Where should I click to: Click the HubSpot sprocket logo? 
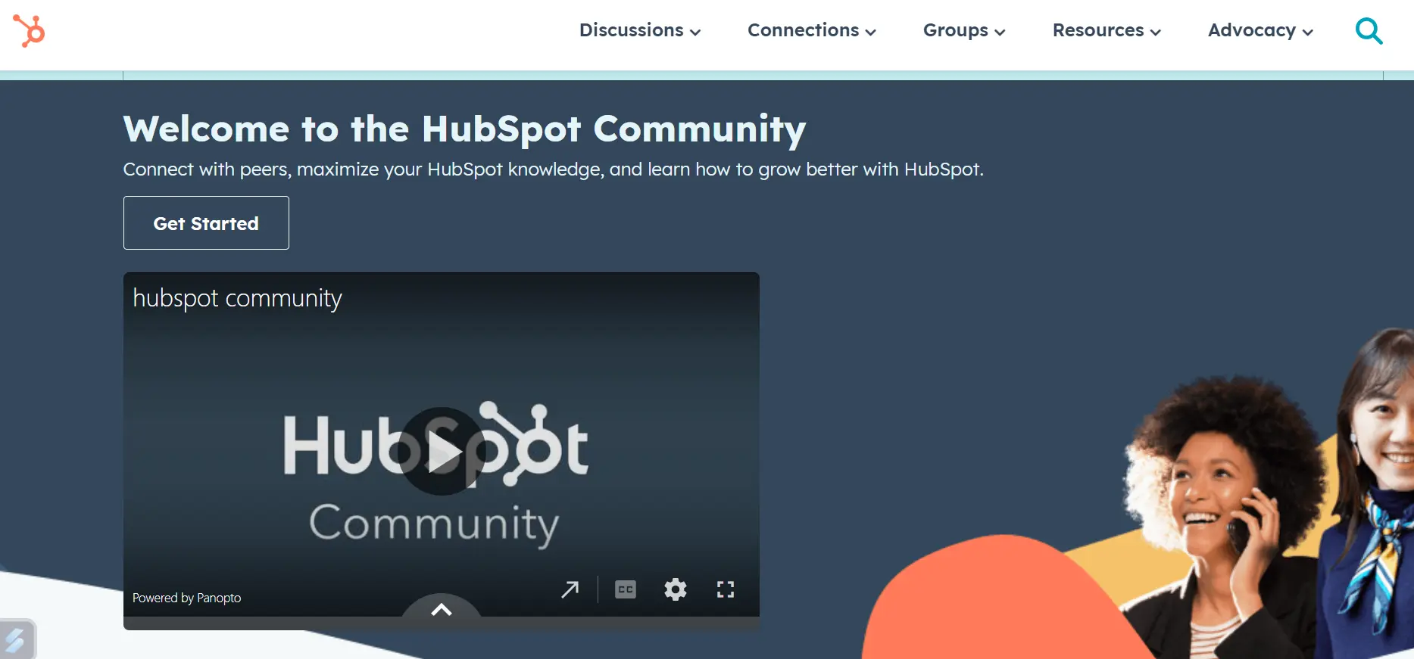[x=29, y=30]
